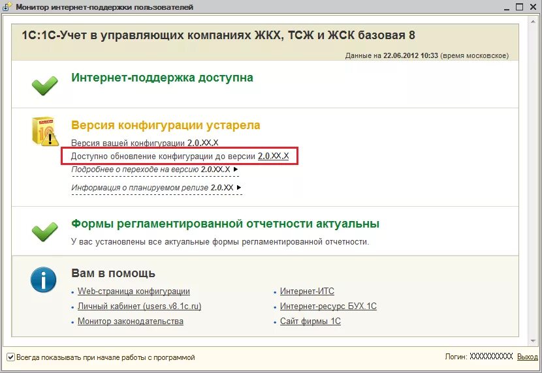Screen dimensions: 542x373
Task: Click the text Версия вашей конфигурации 2.0.XX.X
Action: pyautogui.click(x=144, y=143)
